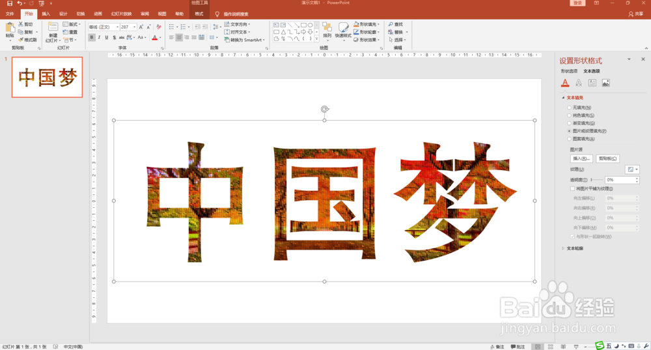Align text to the right
The width and height of the screenshot is (651, 350).
pyautogui.click(x=186, y=37)
